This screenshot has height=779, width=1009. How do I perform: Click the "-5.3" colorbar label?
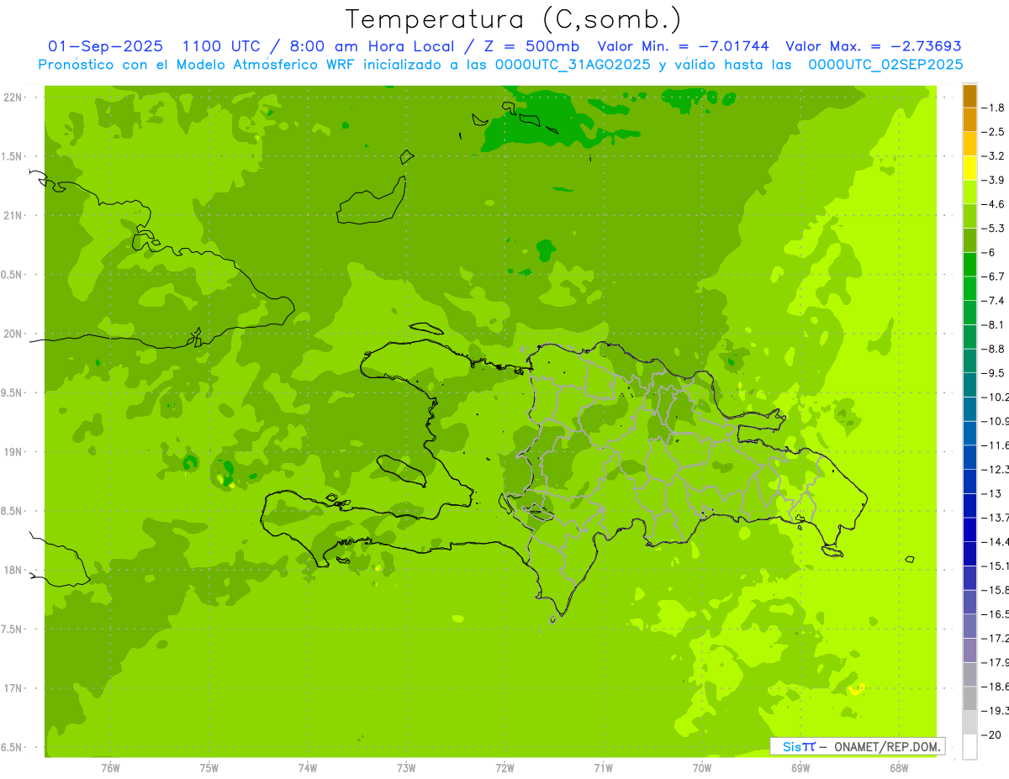[994, 229]
